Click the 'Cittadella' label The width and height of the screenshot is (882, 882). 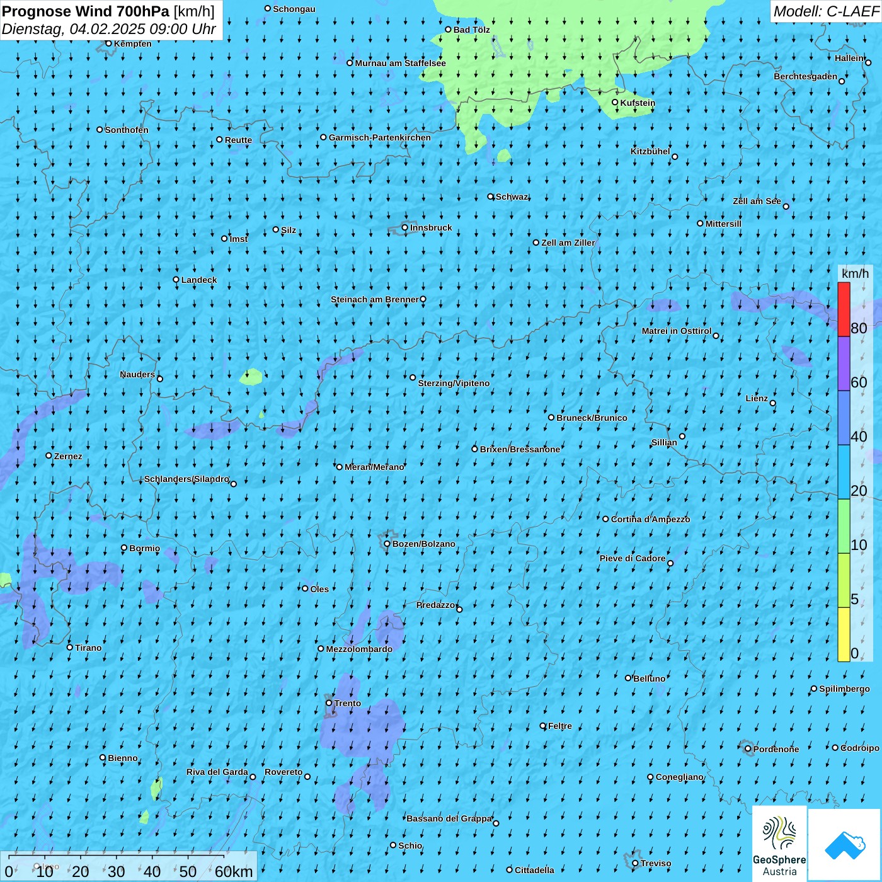[x=534, y=870]
